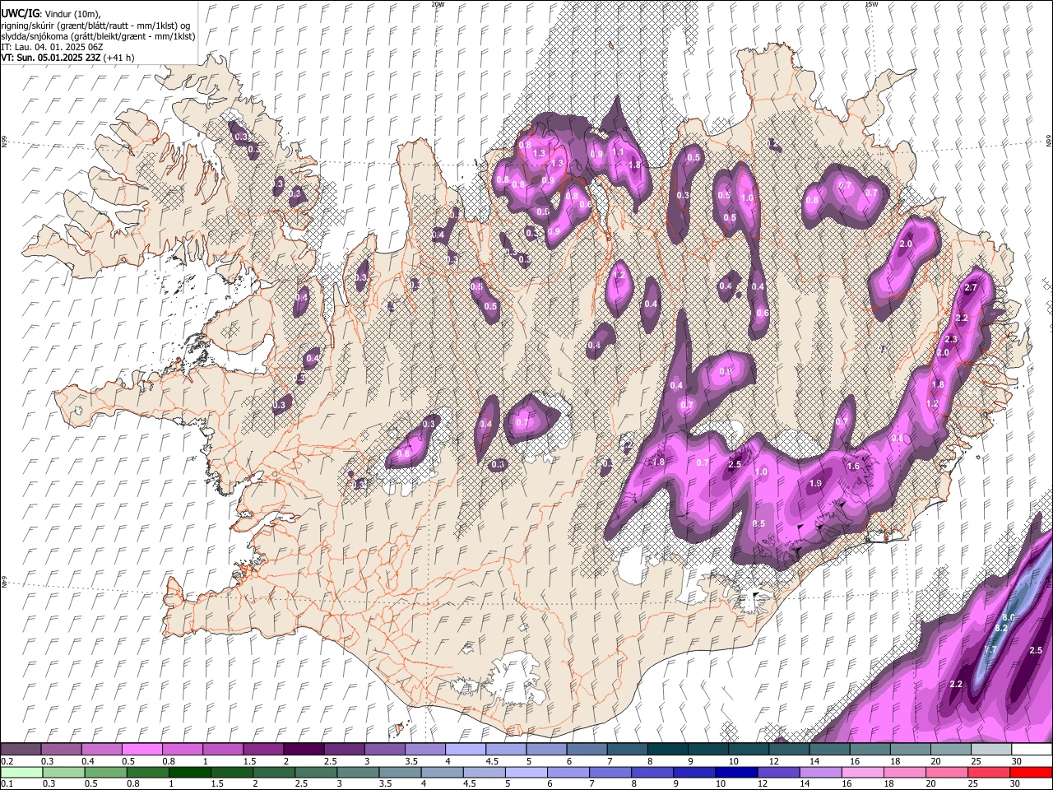The image size is (1053, 790).
Task: Click the "VT: Sun. 05.01.2025 23Z (+41 h)" line
Action: 67,58
